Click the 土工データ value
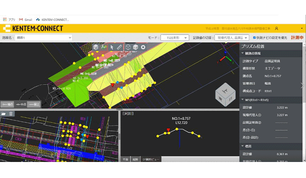Viewport: 306px width, 178px height. (x=272, y=69)
